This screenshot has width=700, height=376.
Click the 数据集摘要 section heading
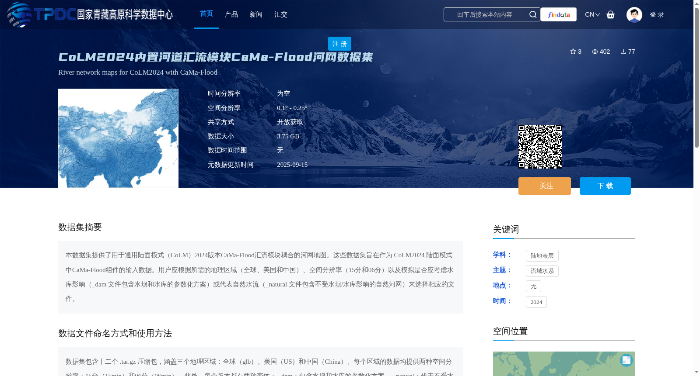click(x=80, y=227)
